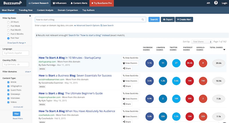229x123 pixels.
Task: Expand Show Specific Range
Action: coord(17,43)
